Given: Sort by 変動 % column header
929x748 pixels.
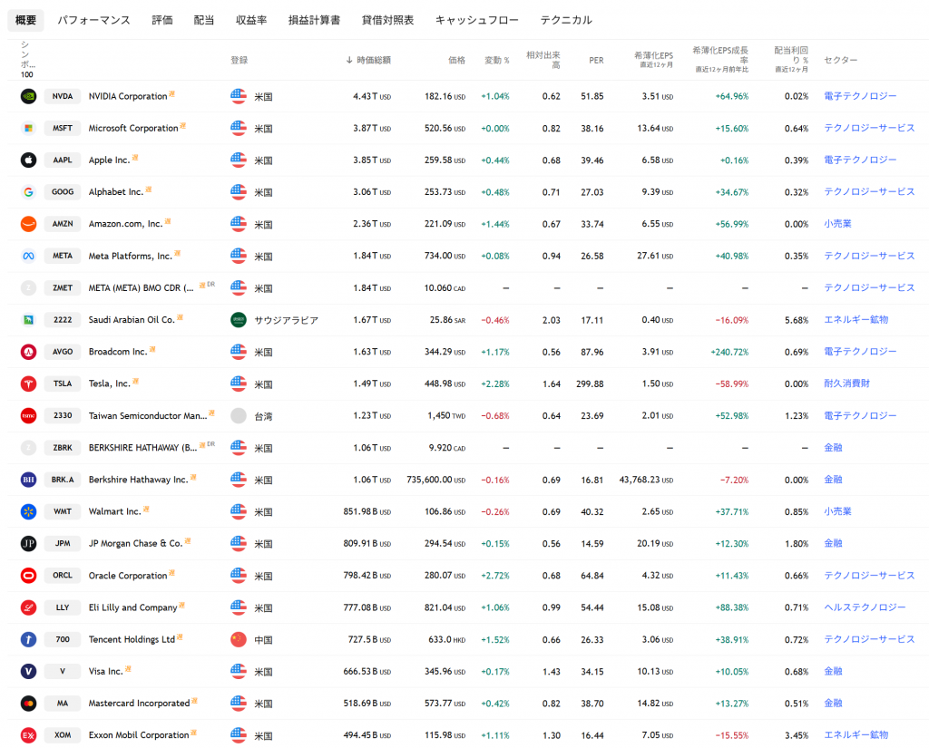Looking at the screenshot, I should pyautogui.click(x=496, y=60).
